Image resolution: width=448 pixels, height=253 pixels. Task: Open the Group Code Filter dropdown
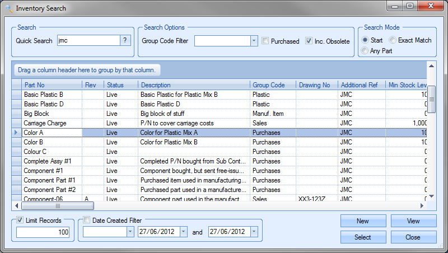[254, 41]
